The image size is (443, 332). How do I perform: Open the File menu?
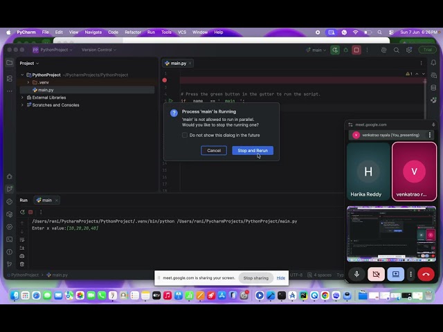tap(45, 33)
